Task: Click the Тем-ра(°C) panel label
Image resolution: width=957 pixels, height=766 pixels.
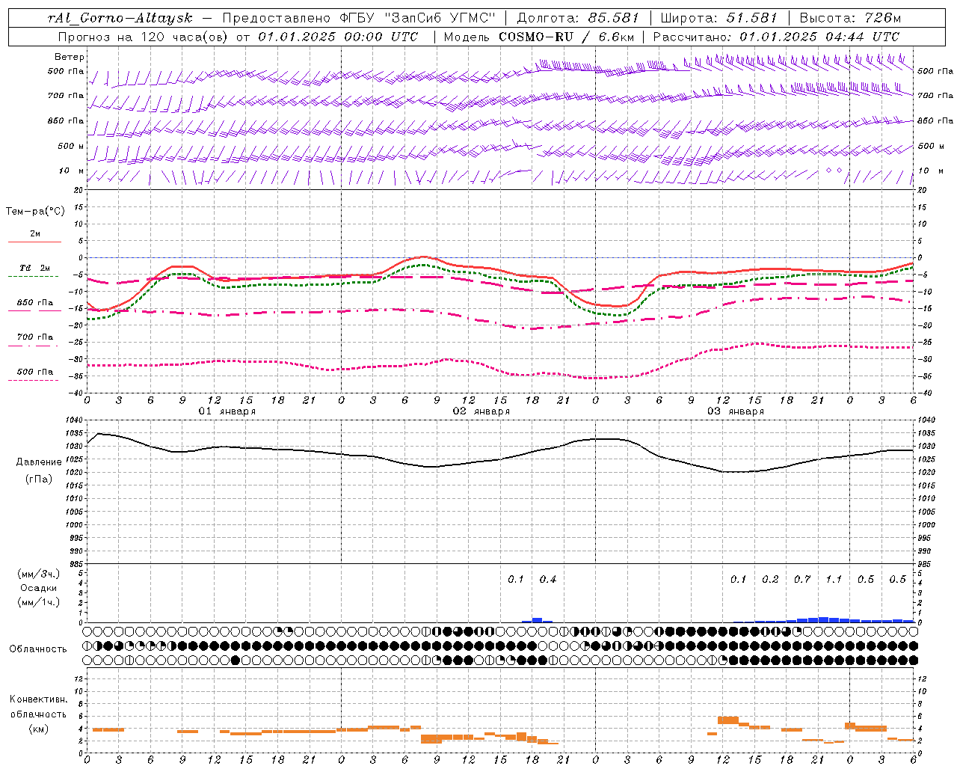Action: point(35,212)
